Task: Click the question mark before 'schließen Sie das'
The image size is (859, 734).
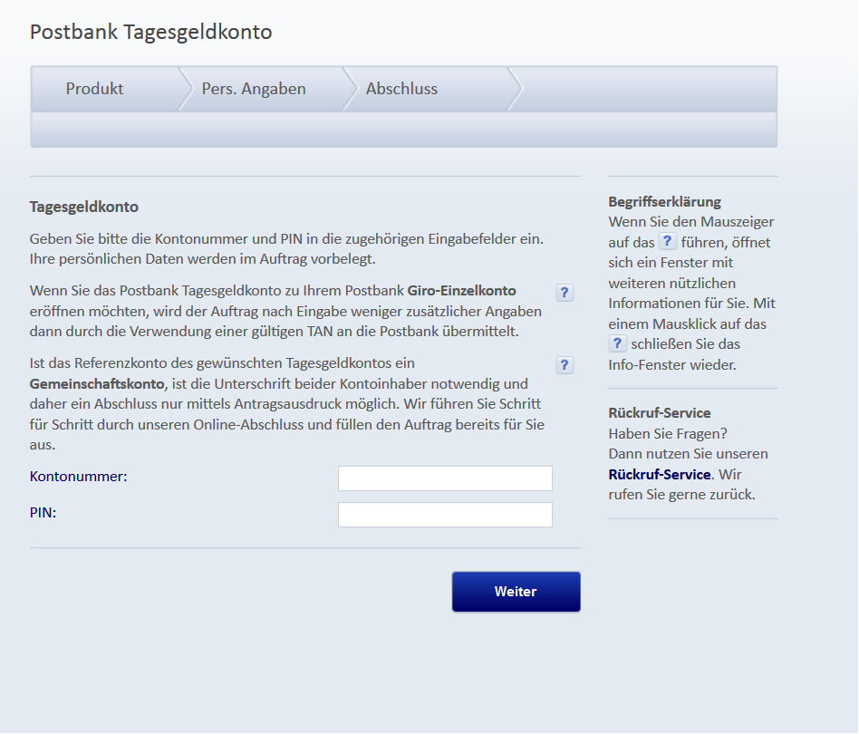Action: 617,343
